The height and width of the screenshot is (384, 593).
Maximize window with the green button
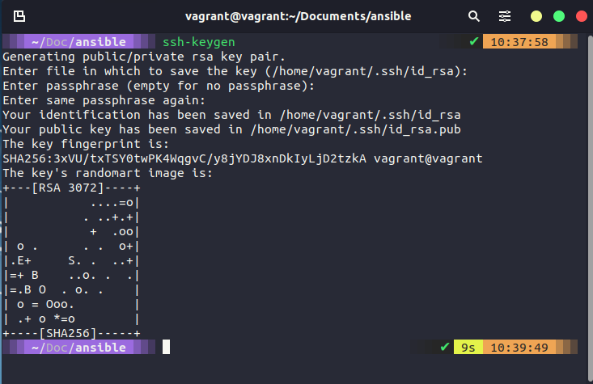click(558, 16)
